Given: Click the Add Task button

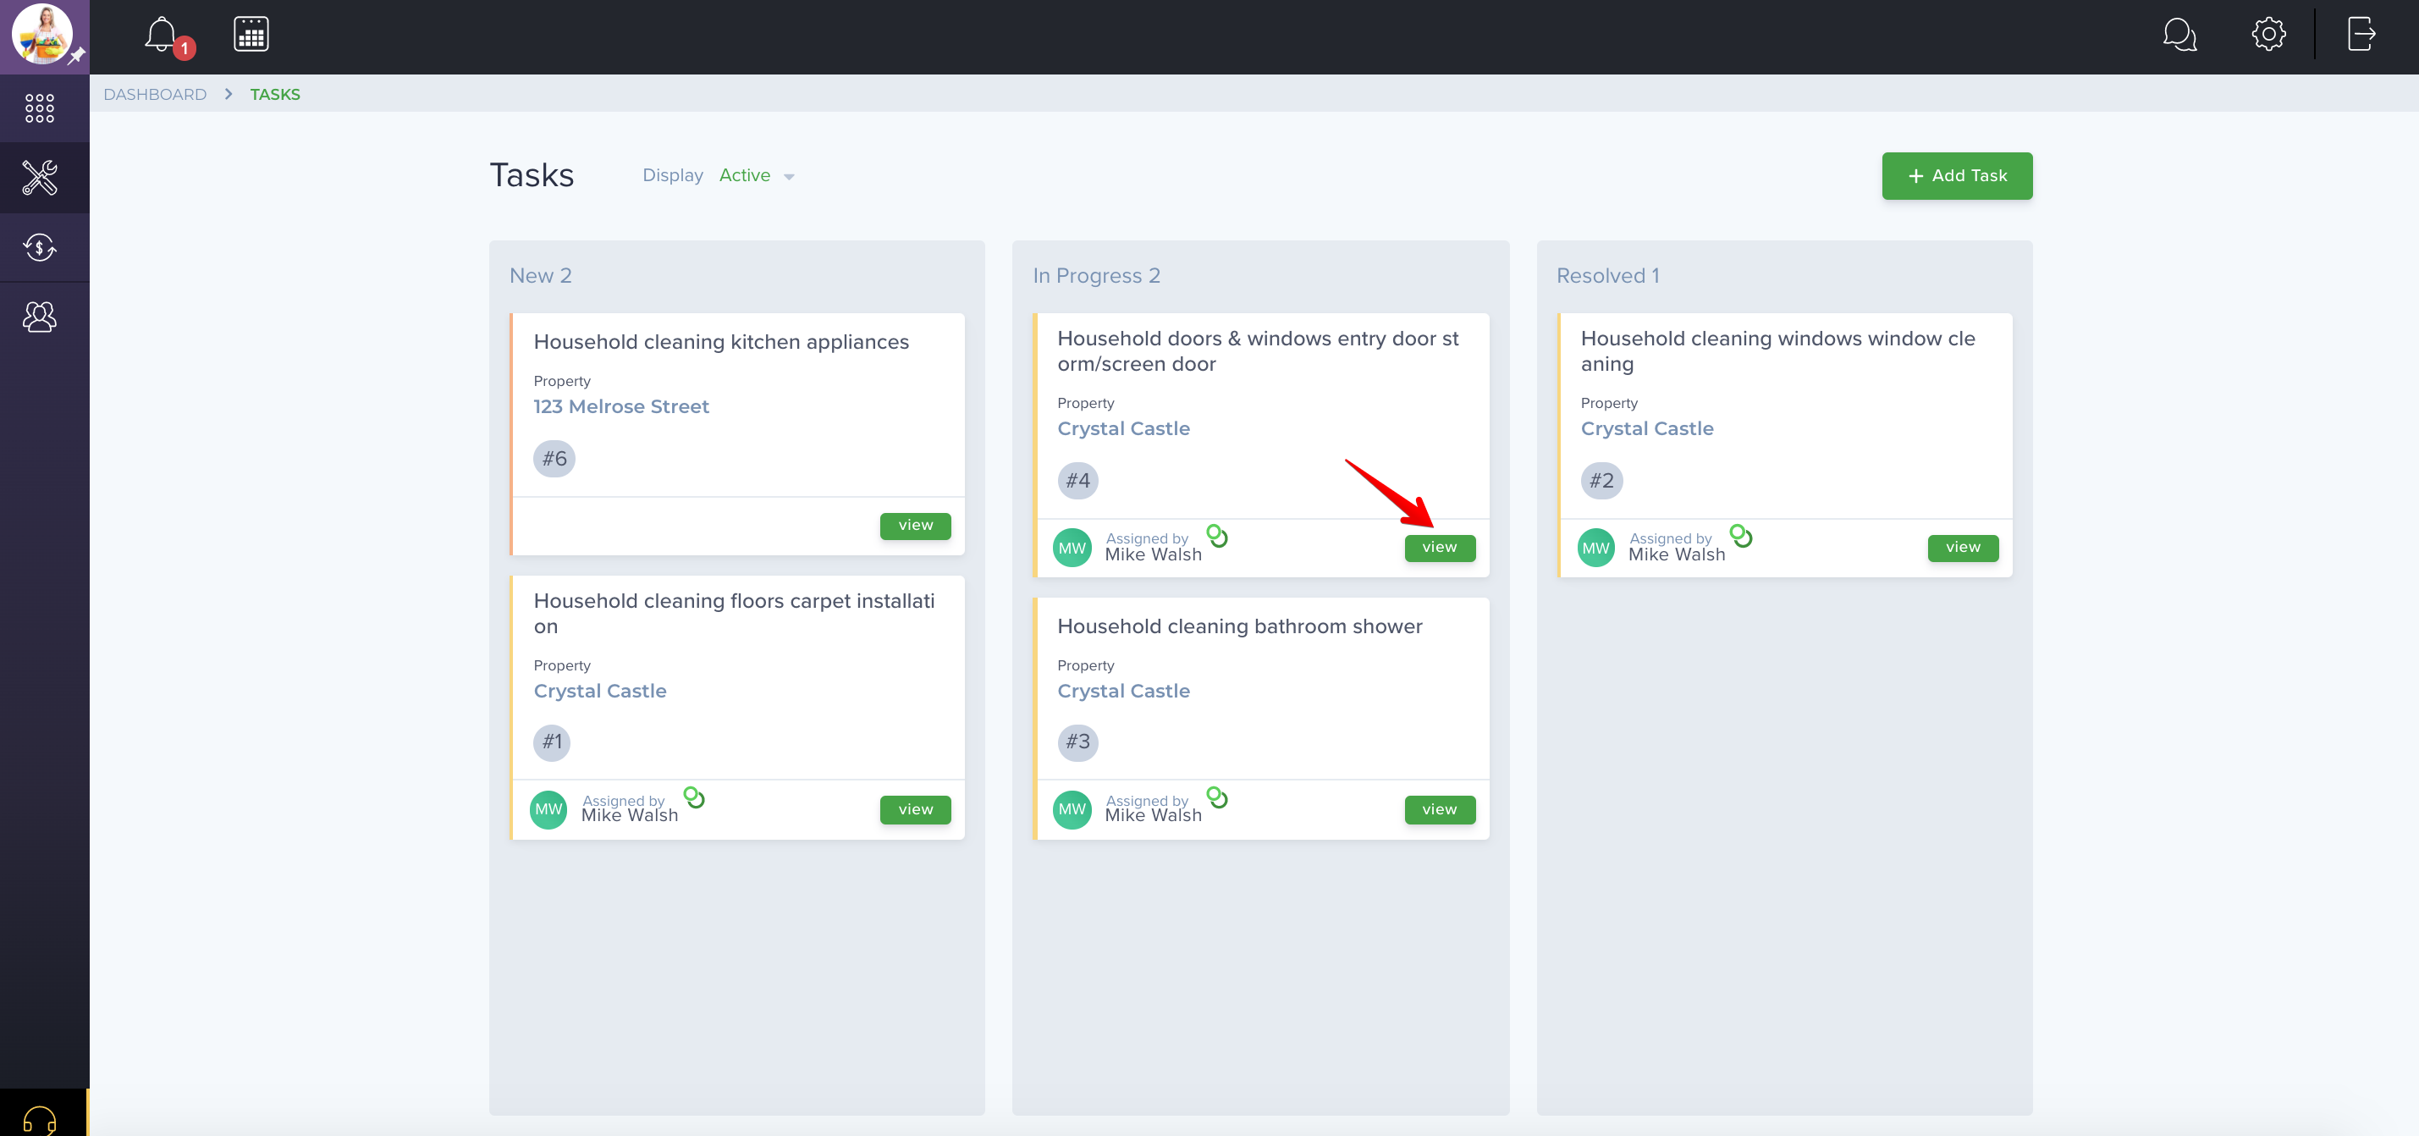Looking at the screenshot, I should click(1957, 175).
